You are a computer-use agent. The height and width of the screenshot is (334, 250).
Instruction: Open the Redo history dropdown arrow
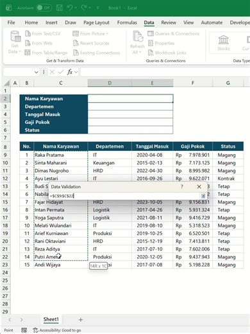coord(90,8)
